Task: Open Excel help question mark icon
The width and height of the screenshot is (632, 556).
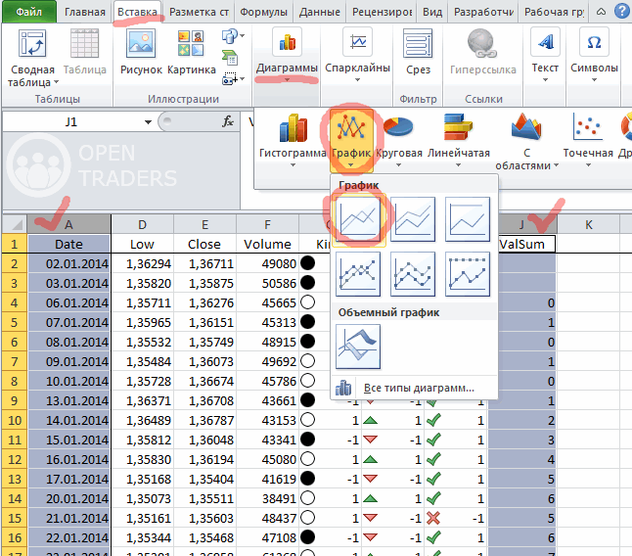Action: tap(621, 11)
